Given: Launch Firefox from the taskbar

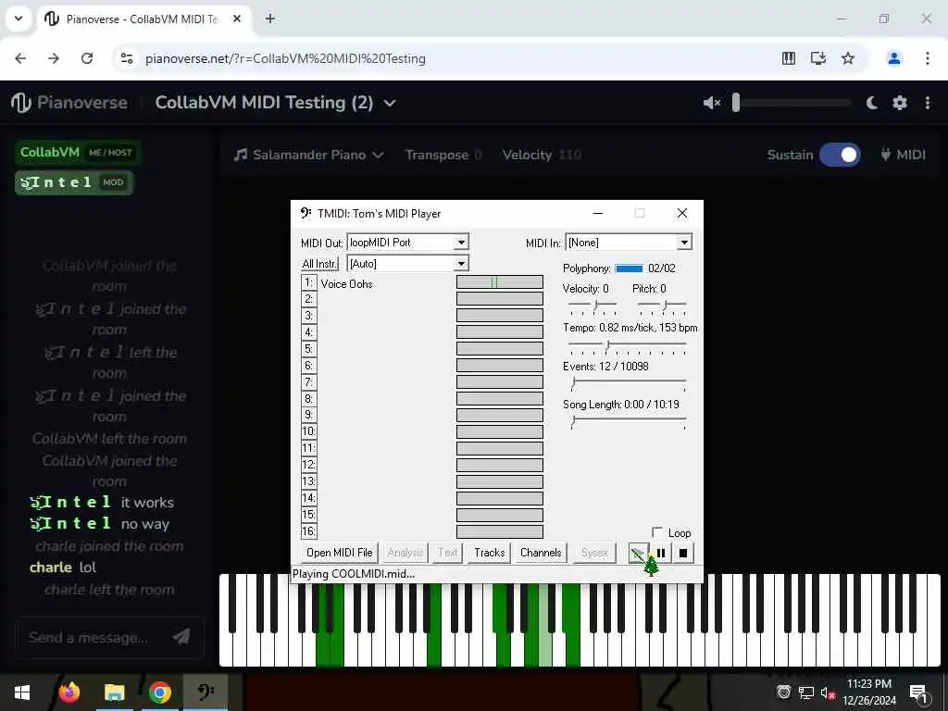Looking at the screenshot, I should pyautogui.click(x=69, y=692).
